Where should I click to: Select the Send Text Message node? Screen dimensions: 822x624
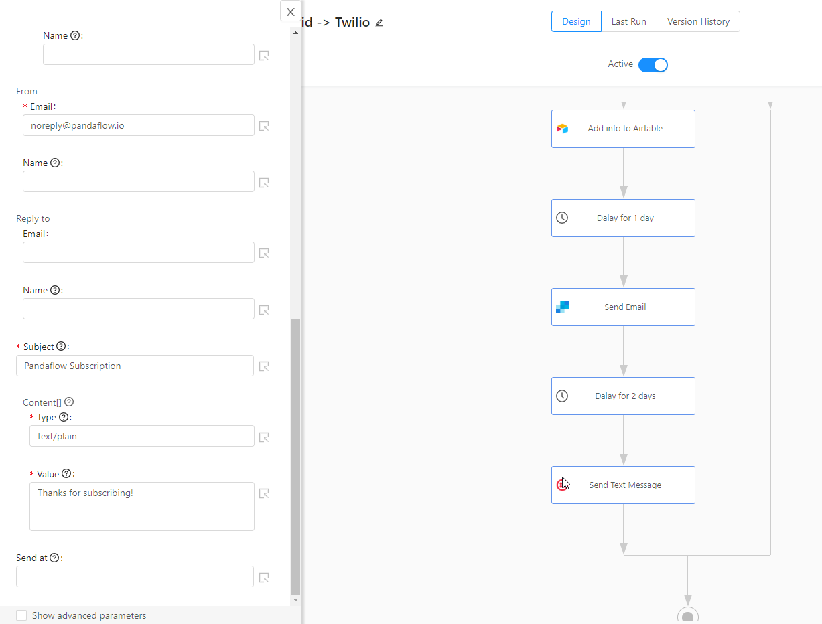point(623,485)
